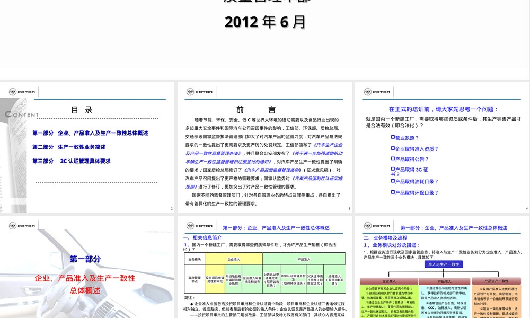Viewport: 530px width, 318px height.
Task: Click the 产品取得环保目录？ bullet item
Action: 415,192
